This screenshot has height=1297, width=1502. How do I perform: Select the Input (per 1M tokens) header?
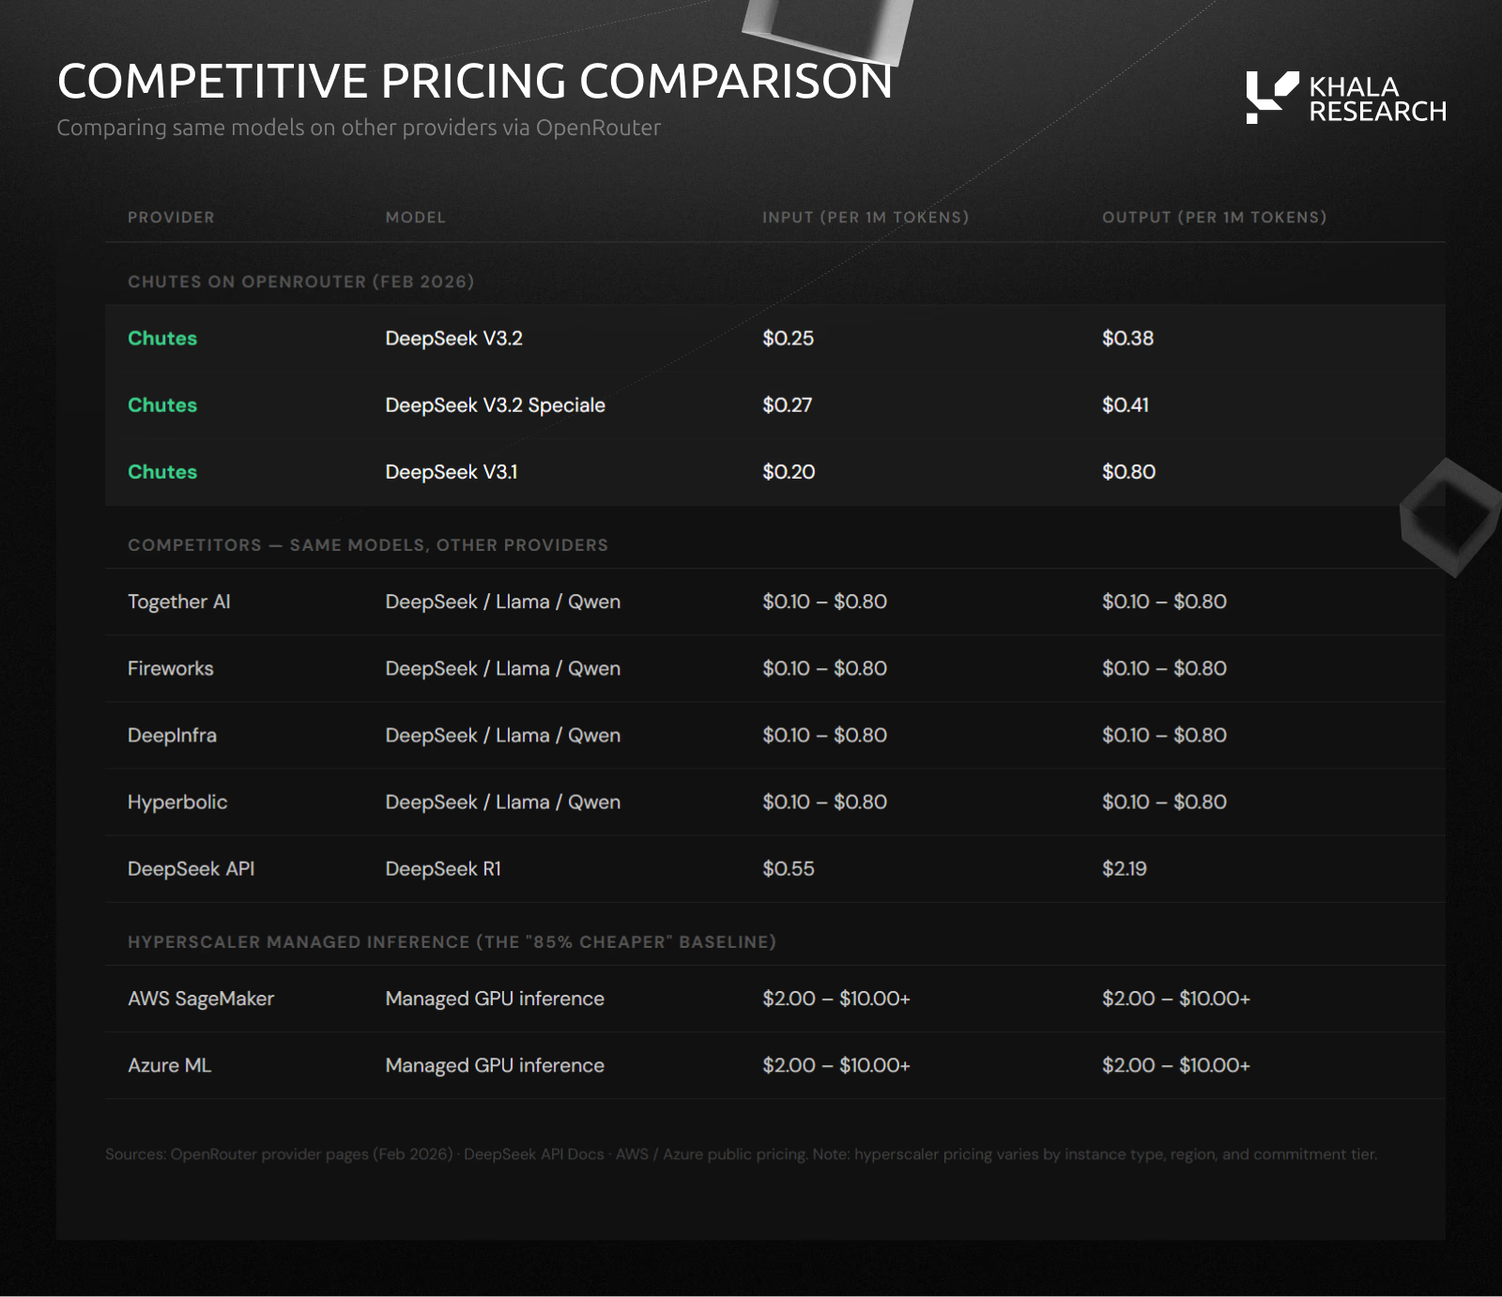[865, 218]
